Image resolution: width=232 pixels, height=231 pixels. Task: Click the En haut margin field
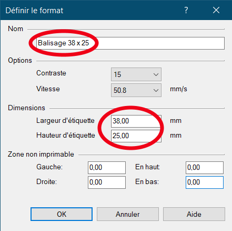click(x=205, y=168)
